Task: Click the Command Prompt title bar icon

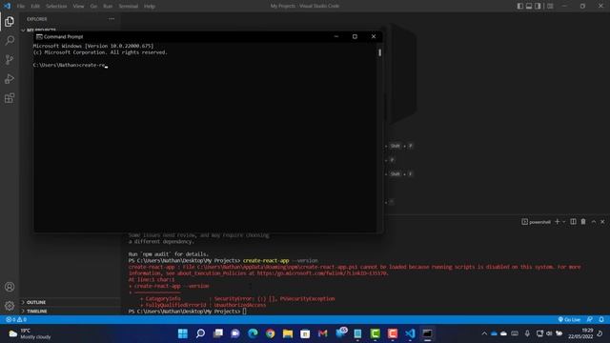Action: coord(39,36)
